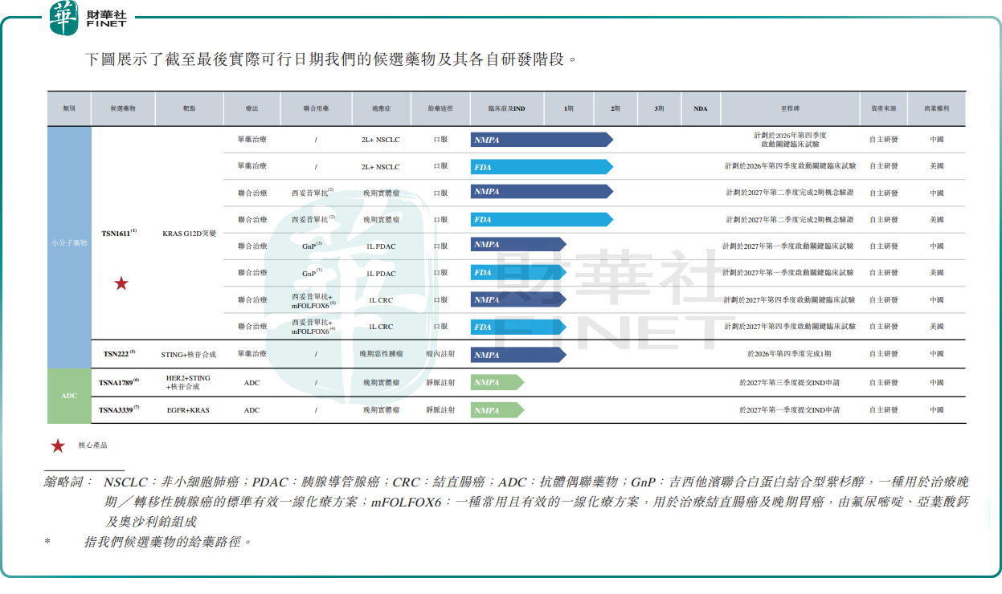Click the NMPA bar in the 1L CRC row
Image resolution: width=1002 pixels, height=594 pixels.
pos(518,299)
